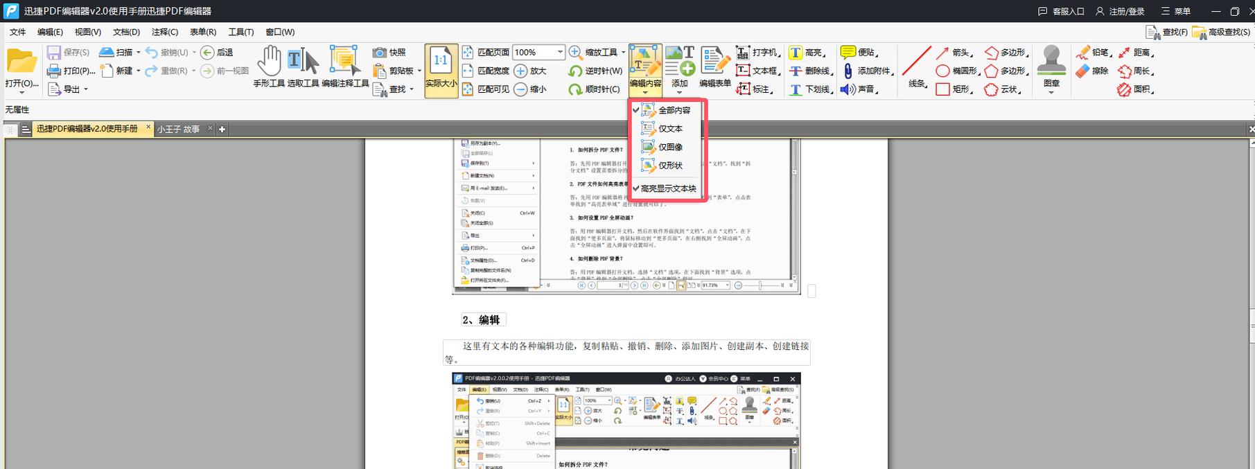This screenshot has height=469, width=1255.
Task: Expand the 新建 (New) dropdown arrow
Action: (x=139, y=71)
